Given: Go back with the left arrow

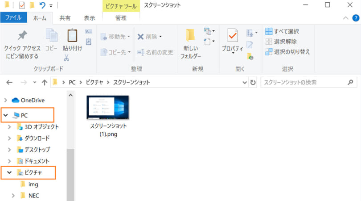Looking at the screenshot, I should tap(9, 82).
